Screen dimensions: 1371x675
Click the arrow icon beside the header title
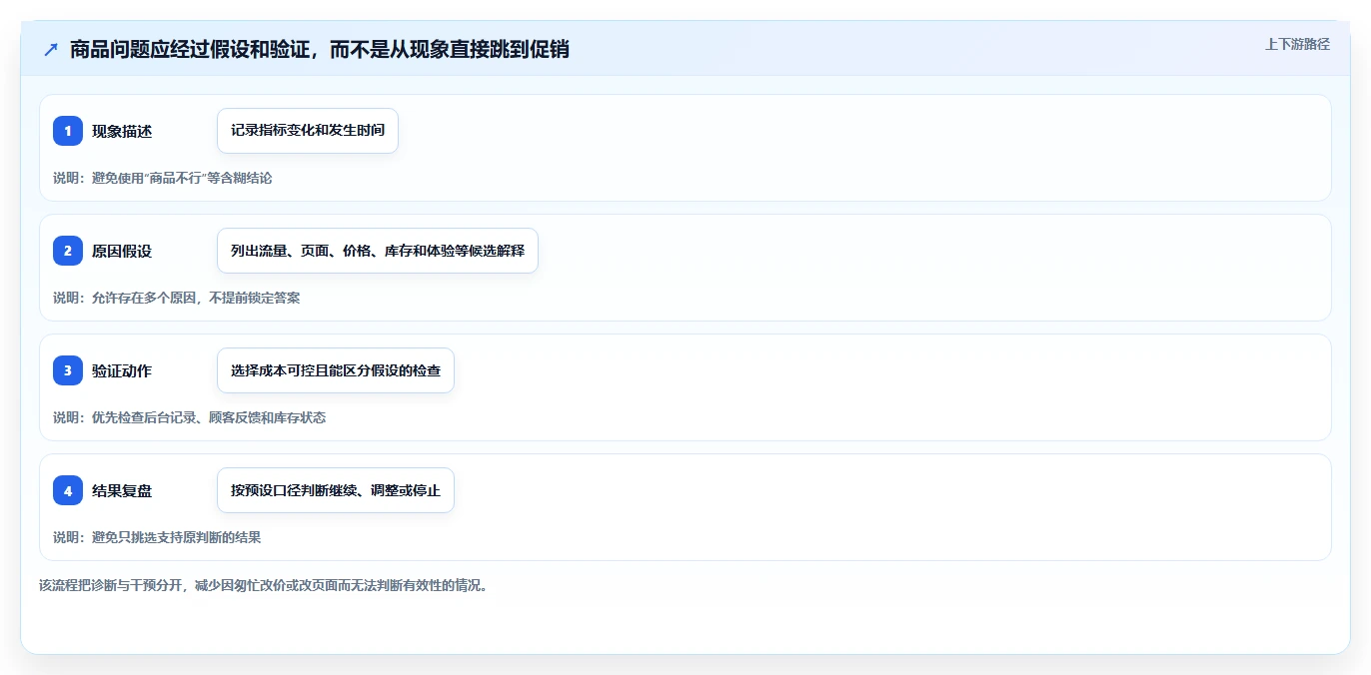[x=51, y=50]
